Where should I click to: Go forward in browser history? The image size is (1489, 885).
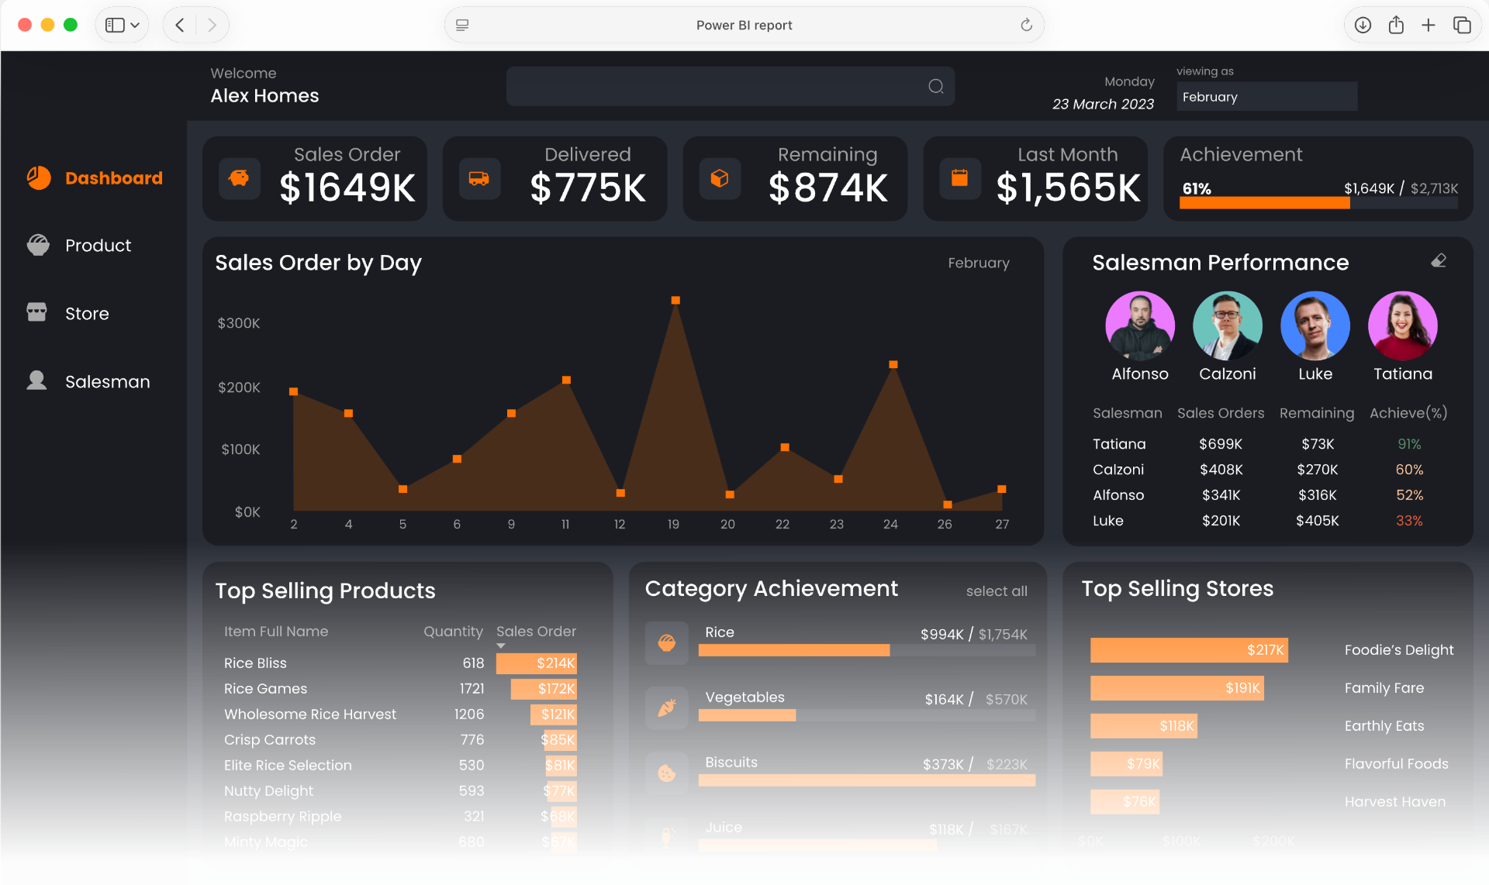212,25
